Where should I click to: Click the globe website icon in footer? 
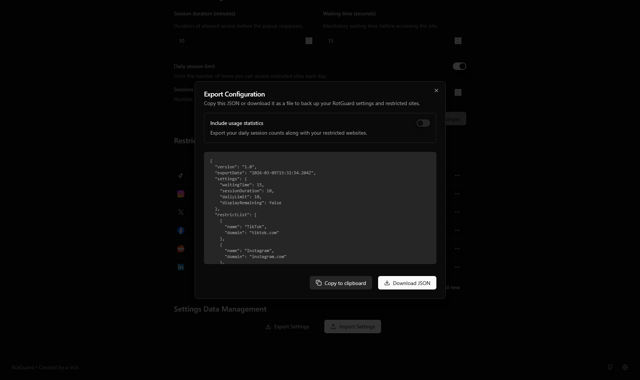[x=625, y=367]
